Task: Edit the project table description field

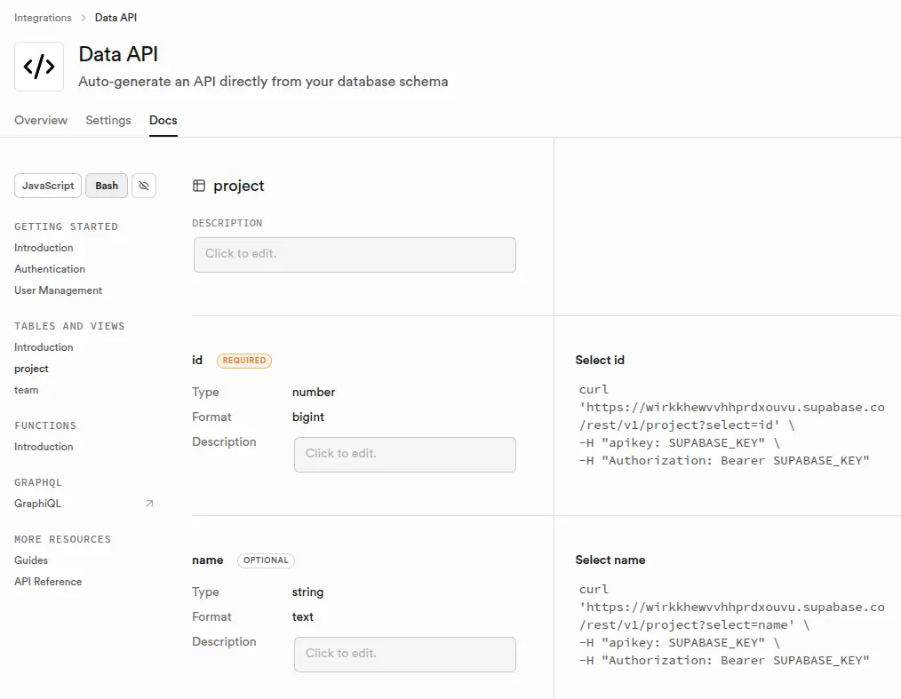Action: pos(355,255)
